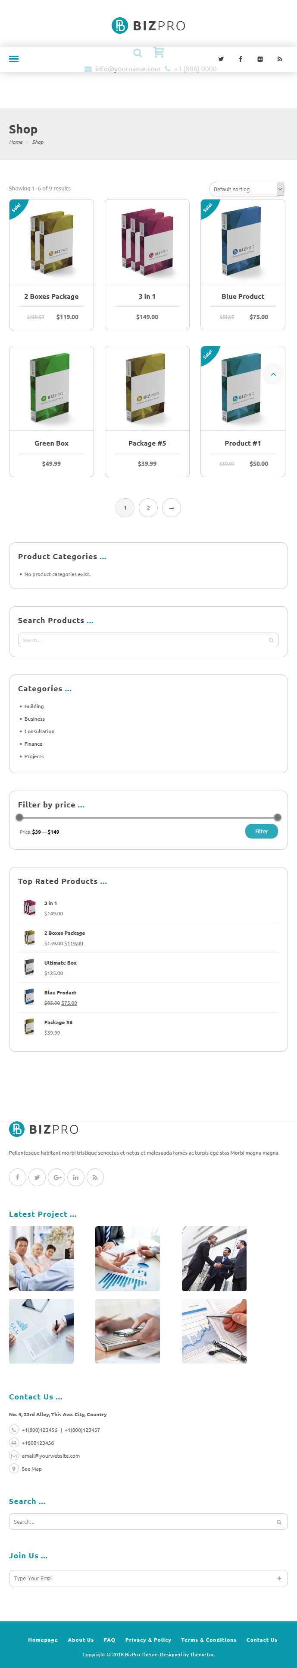Viewport: 297px width, 1668px height.
Task: Open the RSS feed icon in header
Action: [279, 59]
